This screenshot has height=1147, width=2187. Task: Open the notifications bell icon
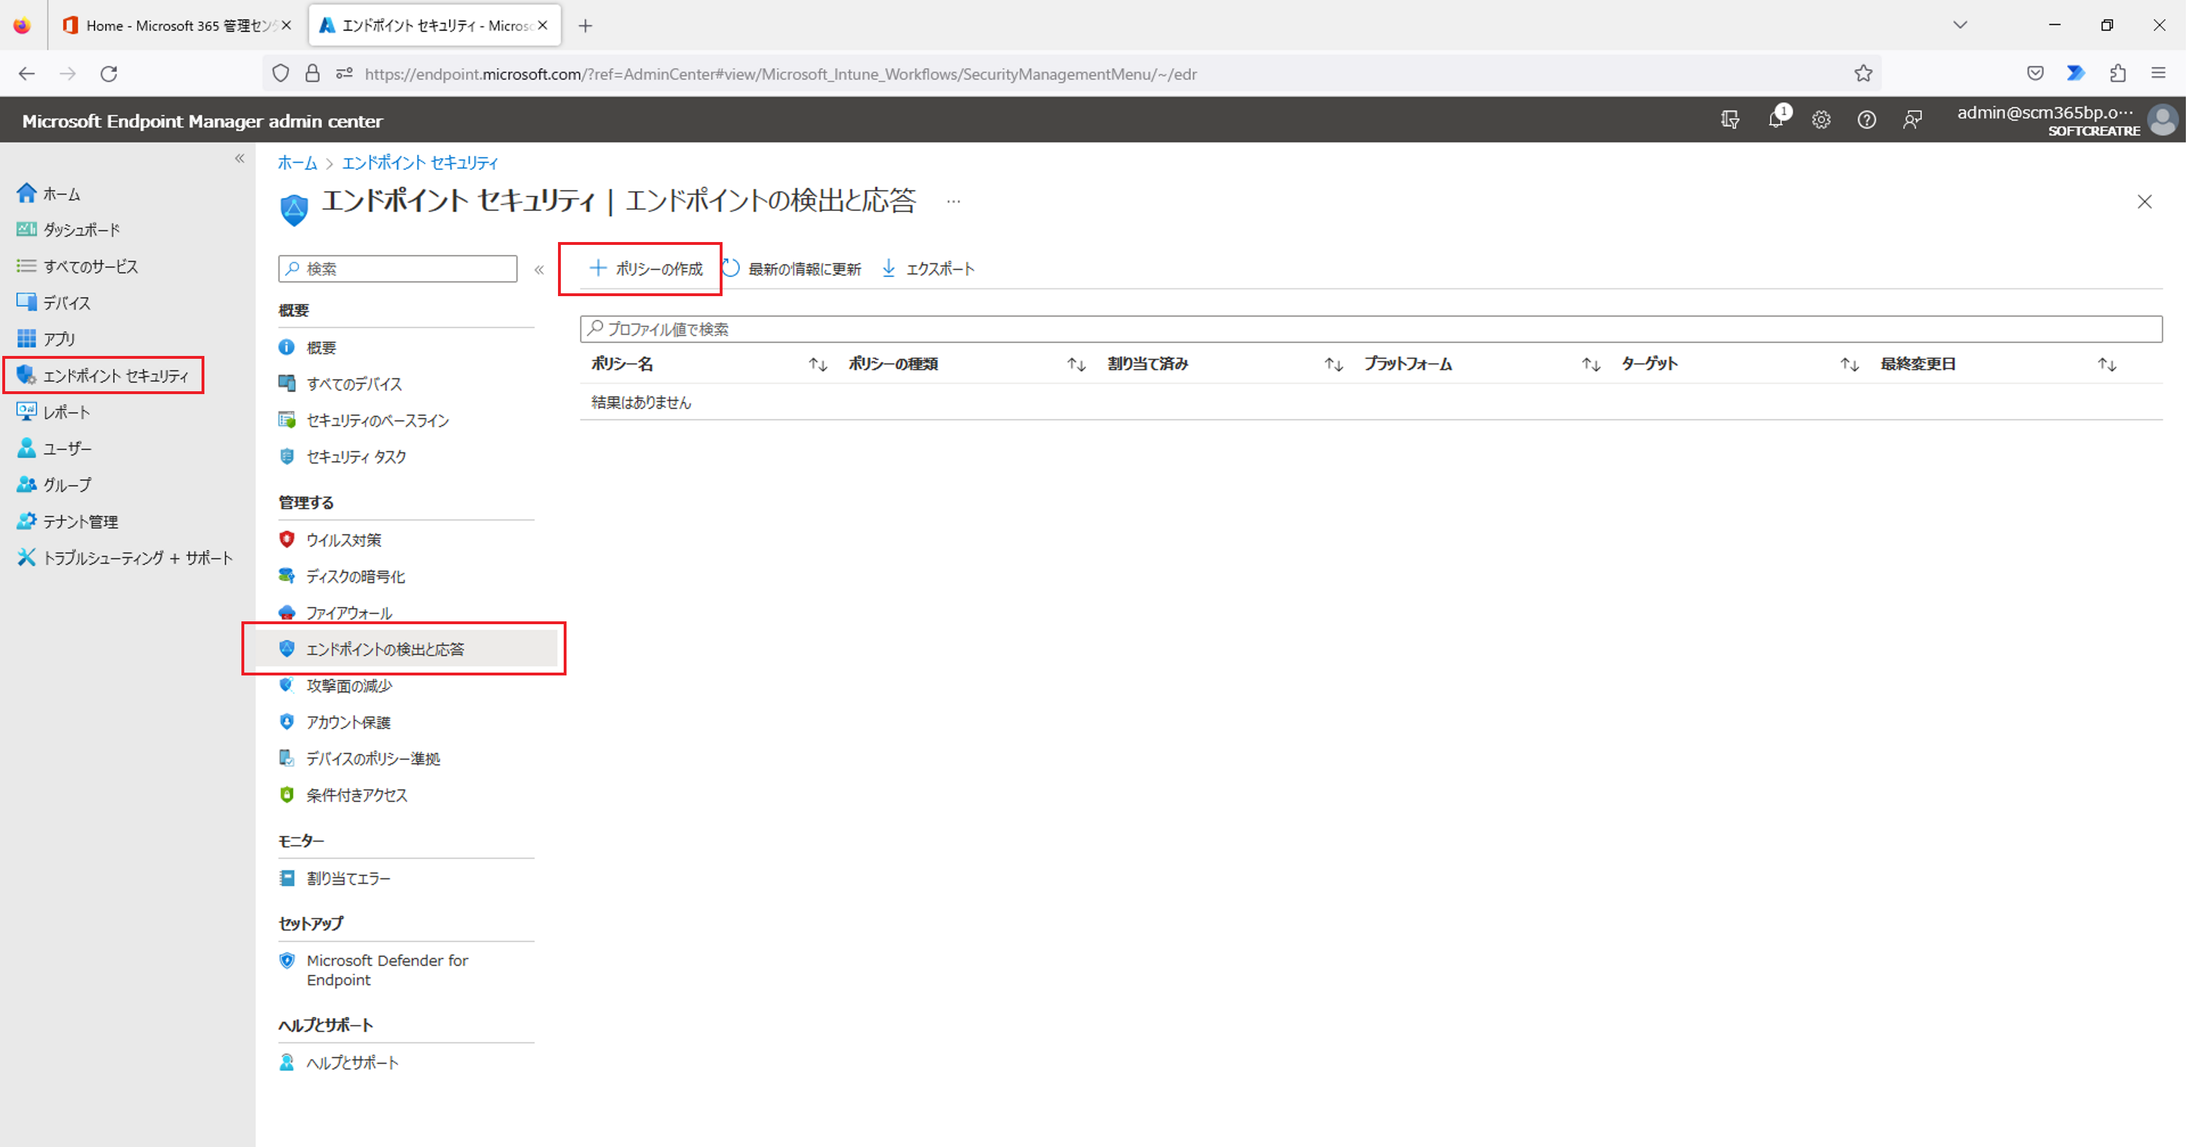pos(1776,120)
